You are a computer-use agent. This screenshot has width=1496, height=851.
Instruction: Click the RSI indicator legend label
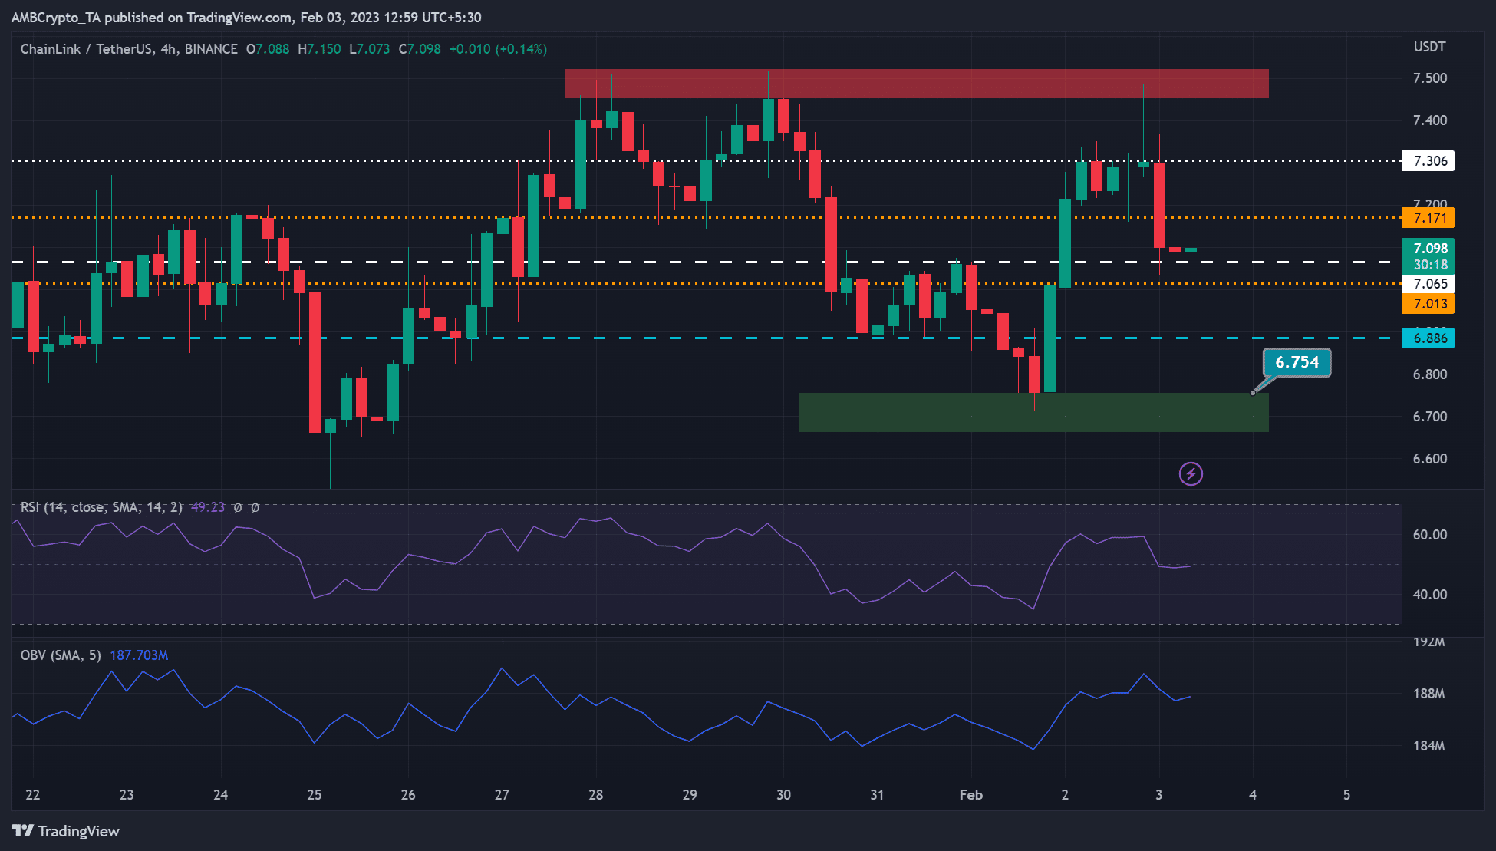pos(101,507)
